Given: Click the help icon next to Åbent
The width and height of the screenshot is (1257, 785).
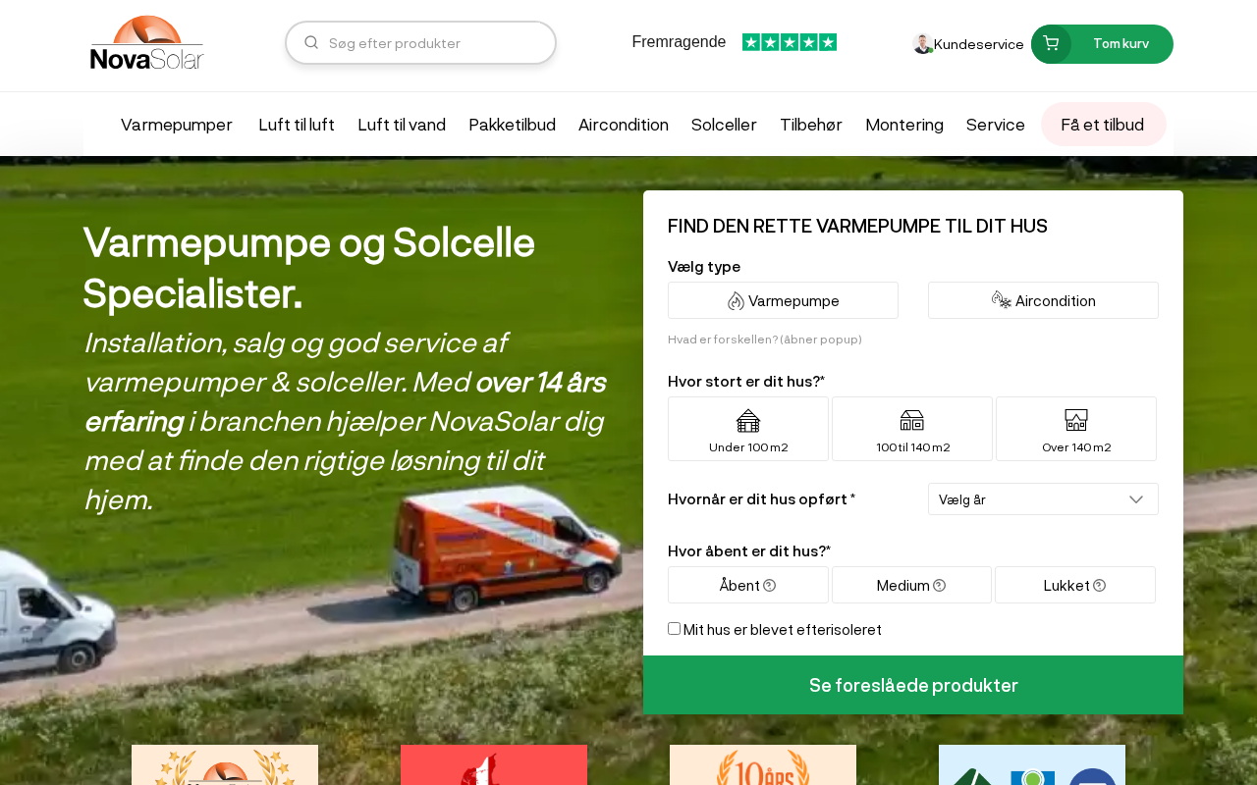Looking at the screenshot, I should point(770,586).
